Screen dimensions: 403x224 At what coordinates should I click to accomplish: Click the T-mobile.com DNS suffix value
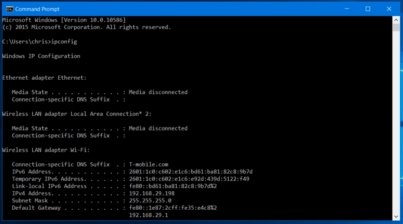tap(149, 165)
